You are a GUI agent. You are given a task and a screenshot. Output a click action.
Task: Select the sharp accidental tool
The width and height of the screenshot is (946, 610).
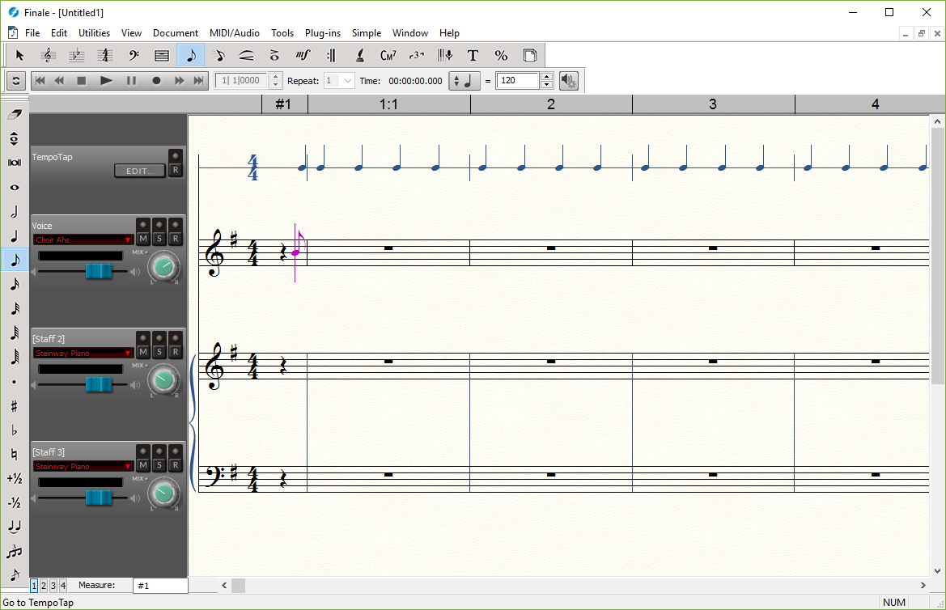15,406
